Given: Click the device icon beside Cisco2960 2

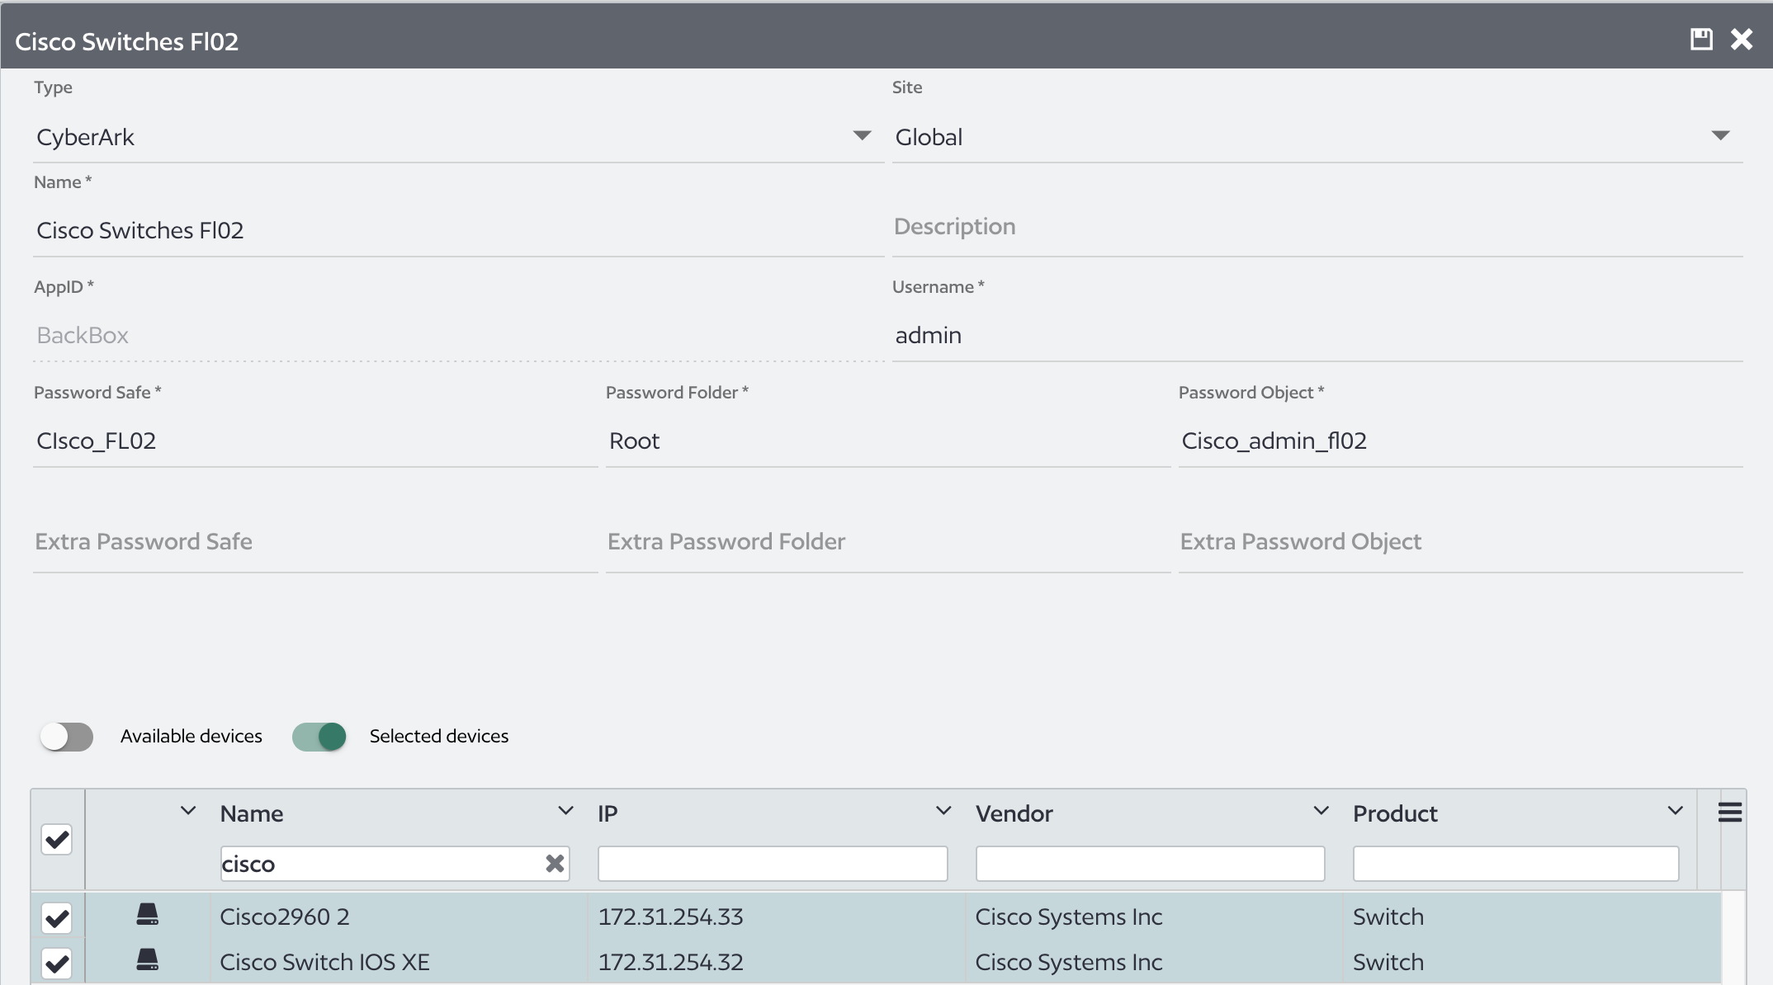Looking at the screenshot, I should click(149, 916).
